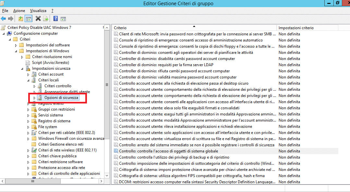Click the Forward arrow toolbar icon
The width and height of the screenshot is (350, 192).
coord(10,19)
